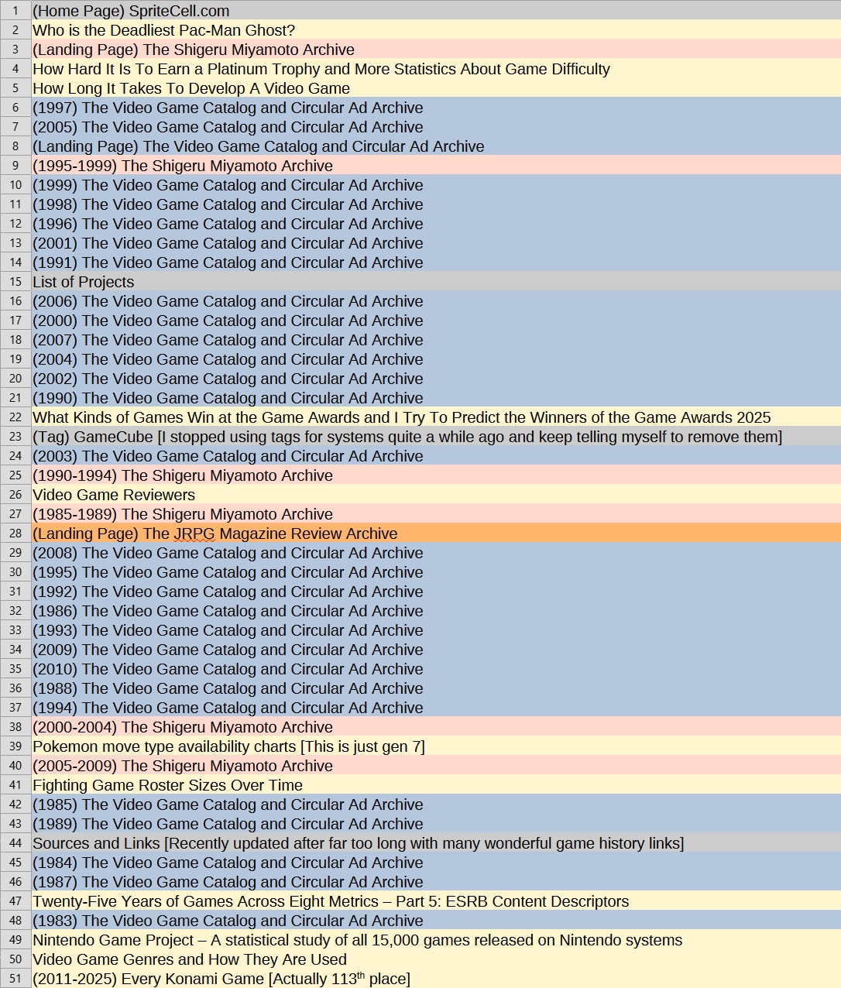
Task: Select row header 8
Action: tap(15, 146)
